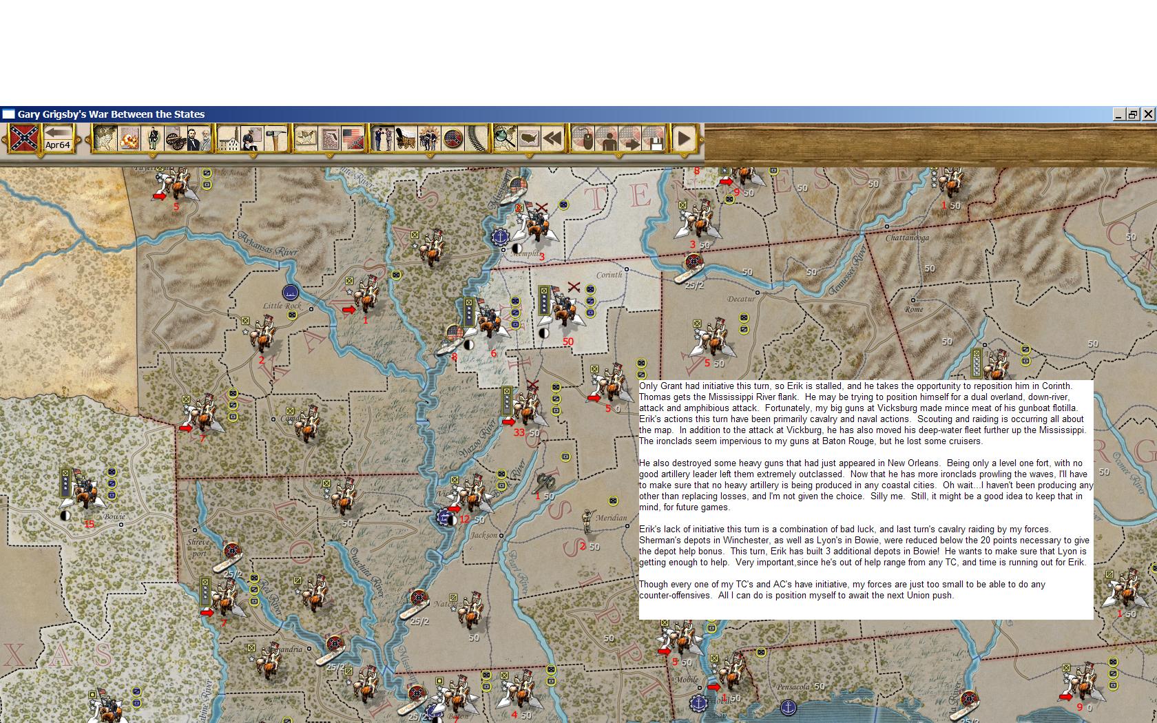Click the person silhouette player icon

(x=607, y=138)
